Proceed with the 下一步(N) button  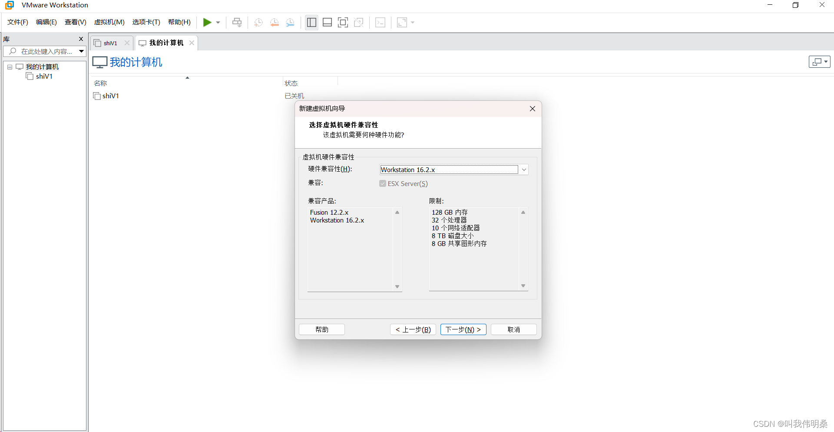click(x=463, y=329)
